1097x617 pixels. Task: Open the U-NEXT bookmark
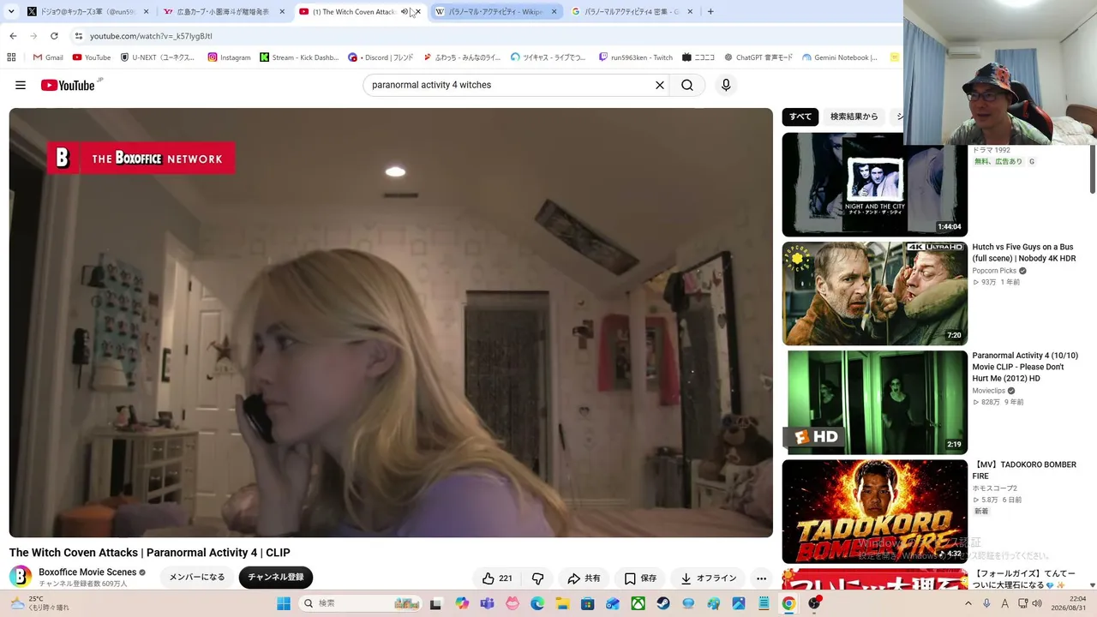(158, 57)
